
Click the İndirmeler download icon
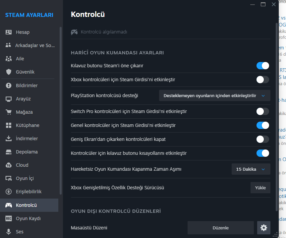point(9,139)
